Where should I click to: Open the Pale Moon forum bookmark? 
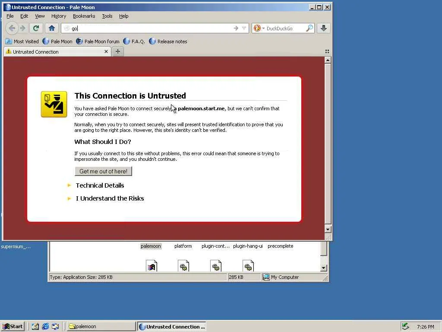(x=98, y=41)
